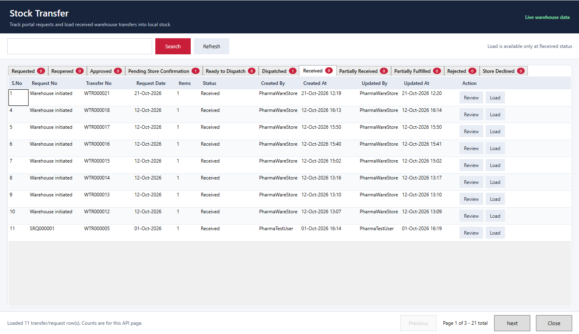
Task: Go to the Store Declined tab
Action: (503, 71)
